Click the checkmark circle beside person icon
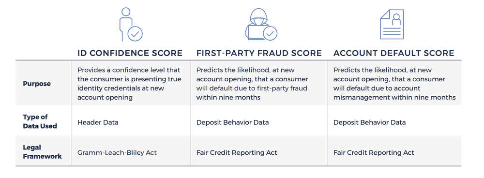The width and height of the screenshot is (484, 178). point(135,34)
